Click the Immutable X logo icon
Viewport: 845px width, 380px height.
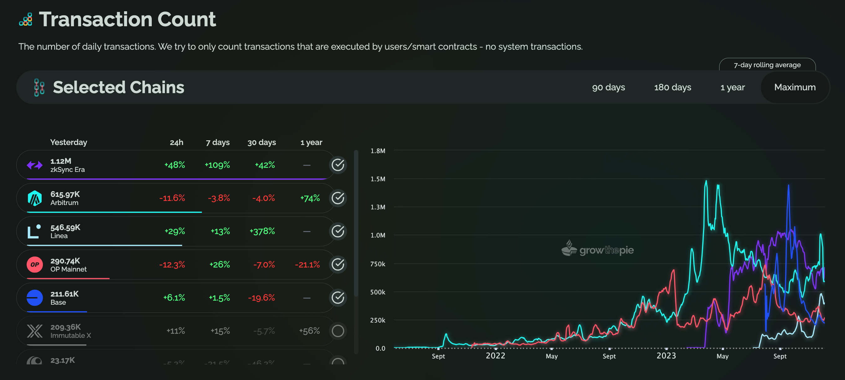point(34,331)
